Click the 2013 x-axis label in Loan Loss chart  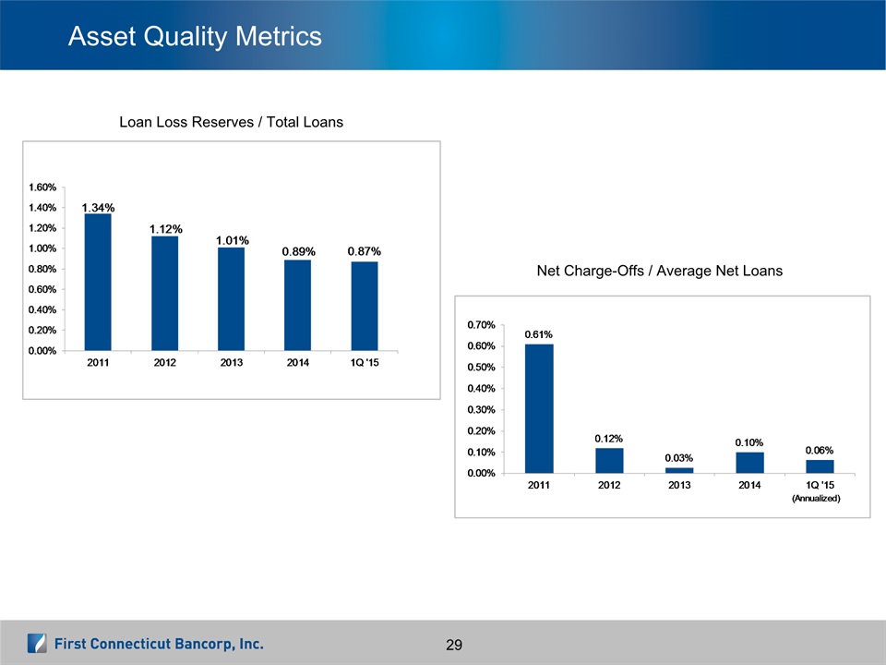click(231, 362)
